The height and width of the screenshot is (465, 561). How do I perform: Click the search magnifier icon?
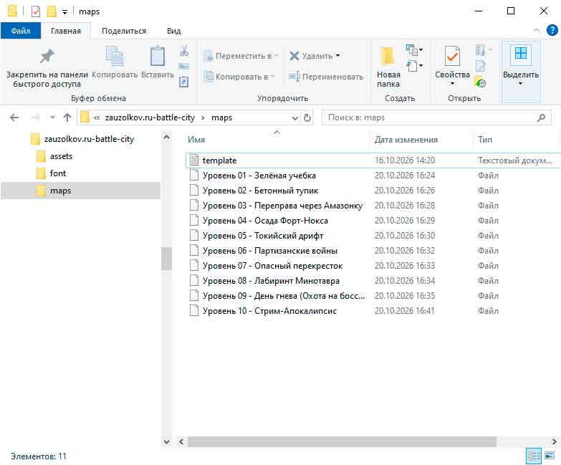point(542,118)
